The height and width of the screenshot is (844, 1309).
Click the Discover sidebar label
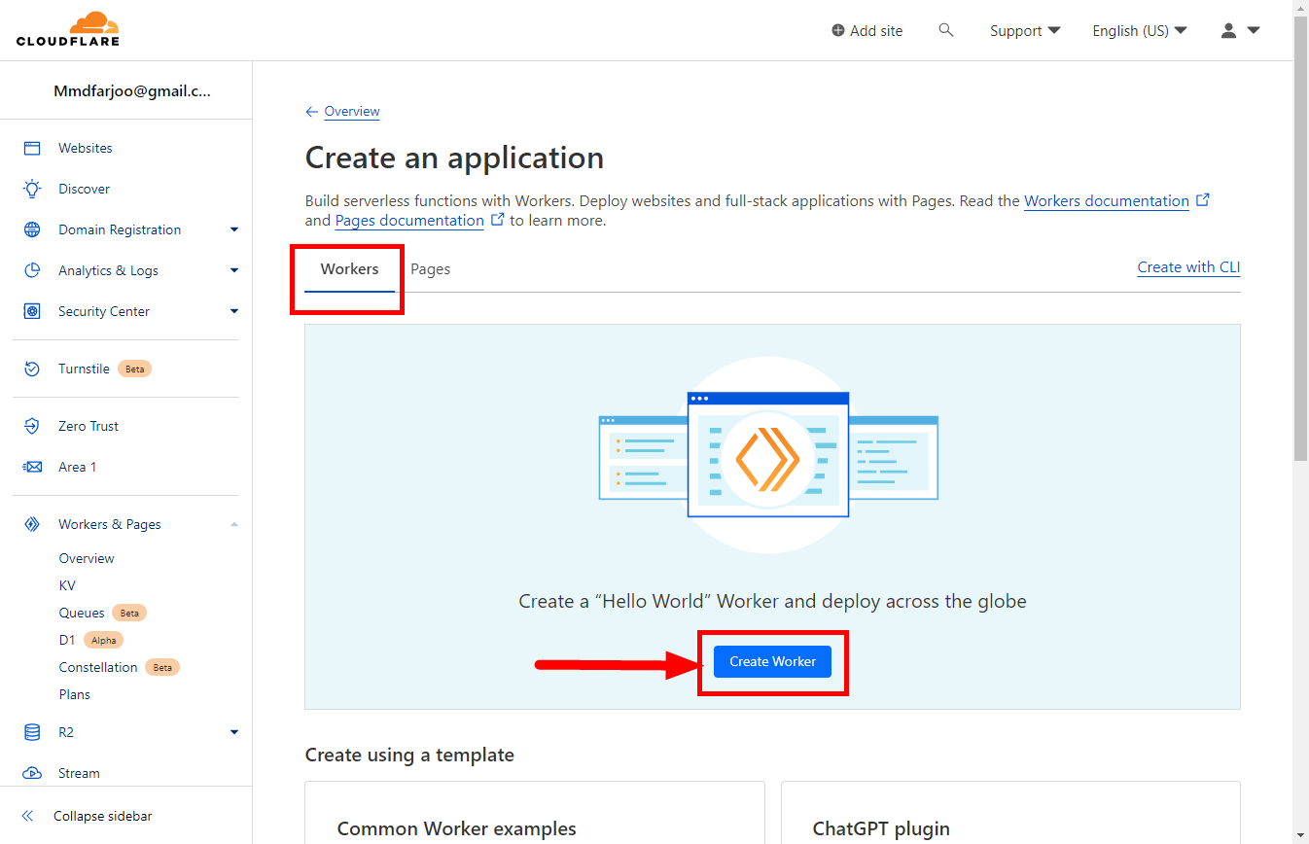pyautogui.click(x=84, y=189)
